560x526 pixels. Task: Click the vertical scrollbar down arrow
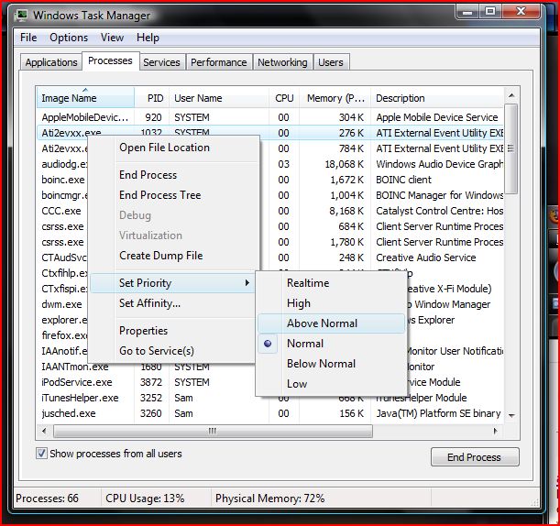click(511, 416)
